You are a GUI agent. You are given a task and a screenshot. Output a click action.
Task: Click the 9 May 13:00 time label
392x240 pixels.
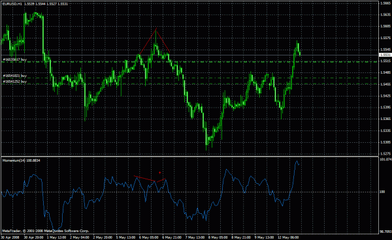point(264,237)
